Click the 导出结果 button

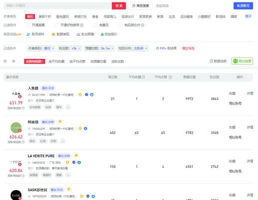243,61
